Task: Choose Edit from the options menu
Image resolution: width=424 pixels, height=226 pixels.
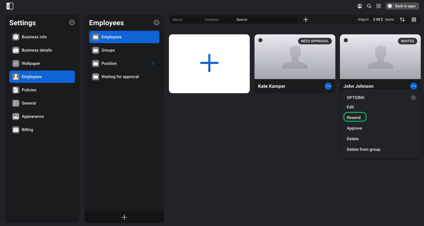Action: coord(351,107)
